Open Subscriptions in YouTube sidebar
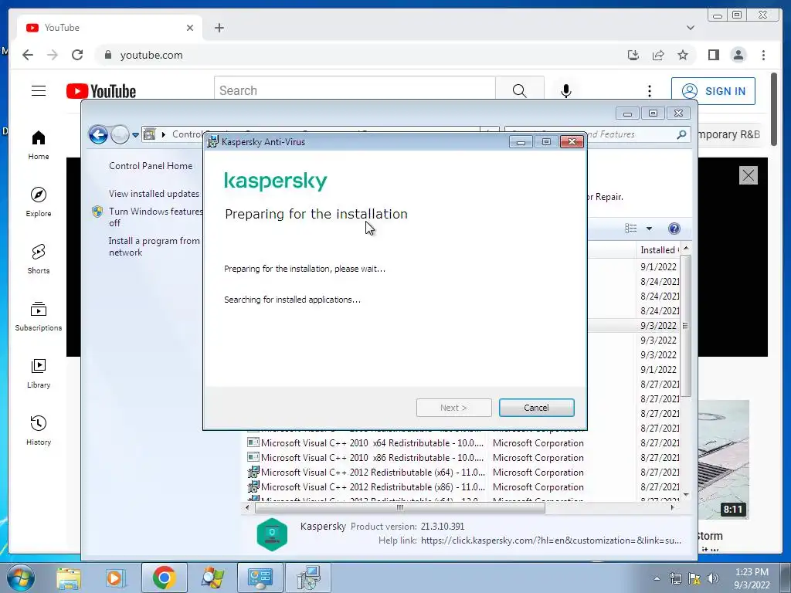Screen dimensions: 791x593 pos(39,316)
